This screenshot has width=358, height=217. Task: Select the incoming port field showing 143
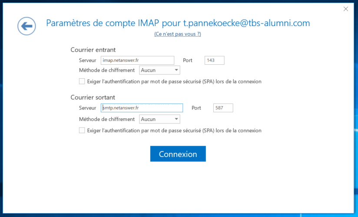click(x=214, y=60)
